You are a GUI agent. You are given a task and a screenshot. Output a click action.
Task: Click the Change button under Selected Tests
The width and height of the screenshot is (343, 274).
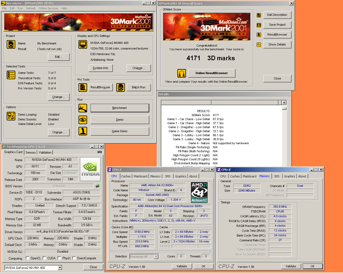(59, 97)
